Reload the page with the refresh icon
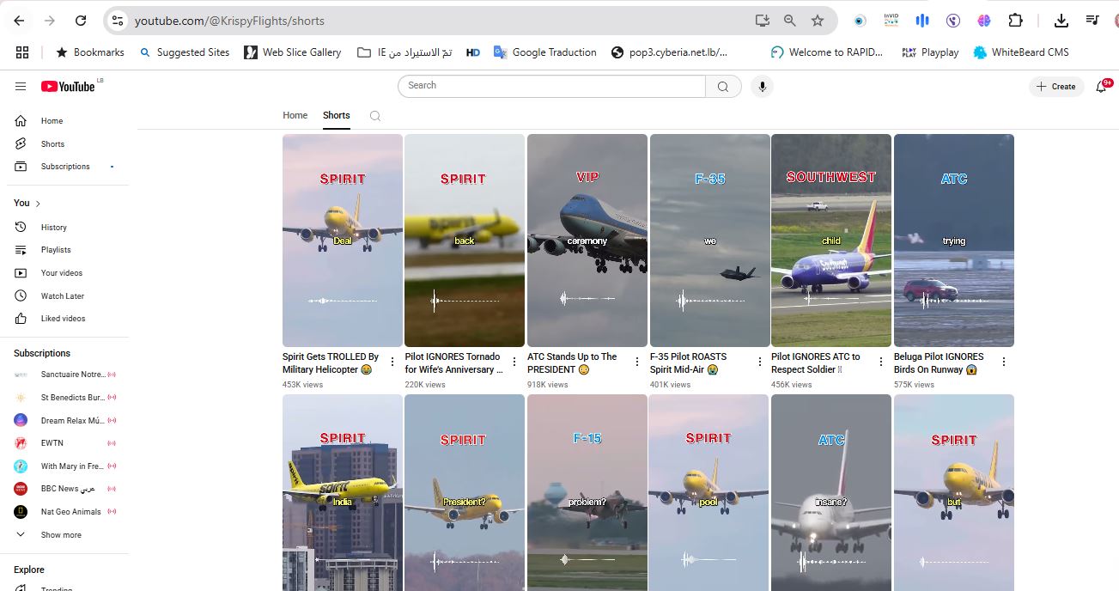 [x=82, y=20]
